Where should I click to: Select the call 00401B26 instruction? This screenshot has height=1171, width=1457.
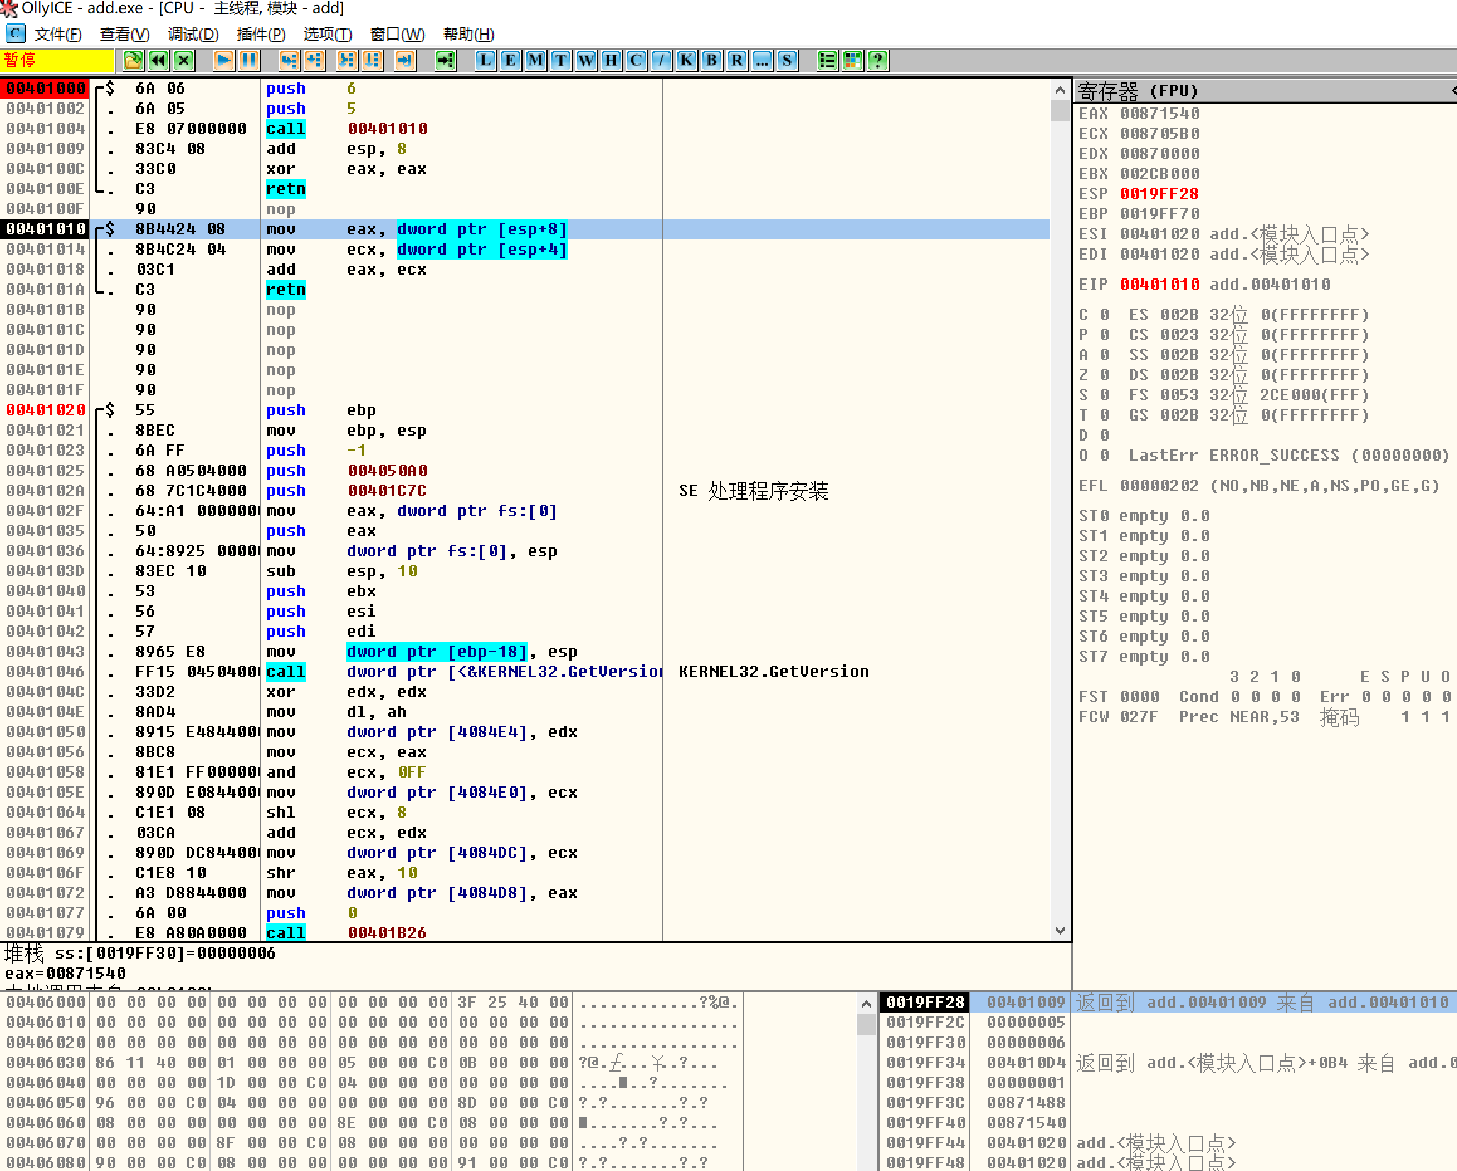pos(524,933)
